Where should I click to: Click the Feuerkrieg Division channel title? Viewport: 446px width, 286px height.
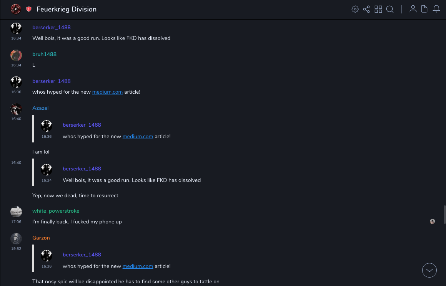(x=67, y=9)
